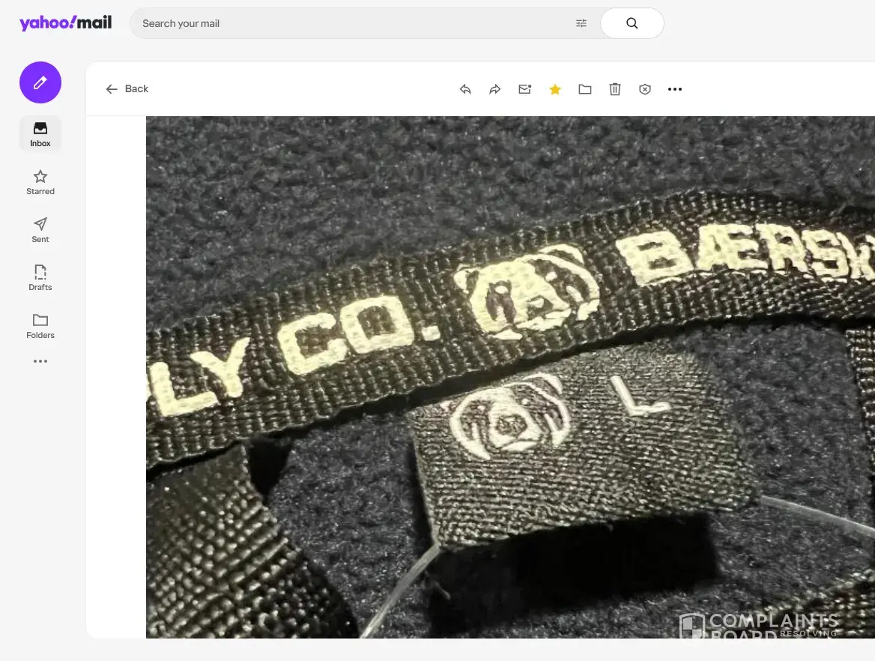Open the Sent mailbox in sidebar
Screen dimensions: 875x661
pyautogui.click(x=40, y=230)
